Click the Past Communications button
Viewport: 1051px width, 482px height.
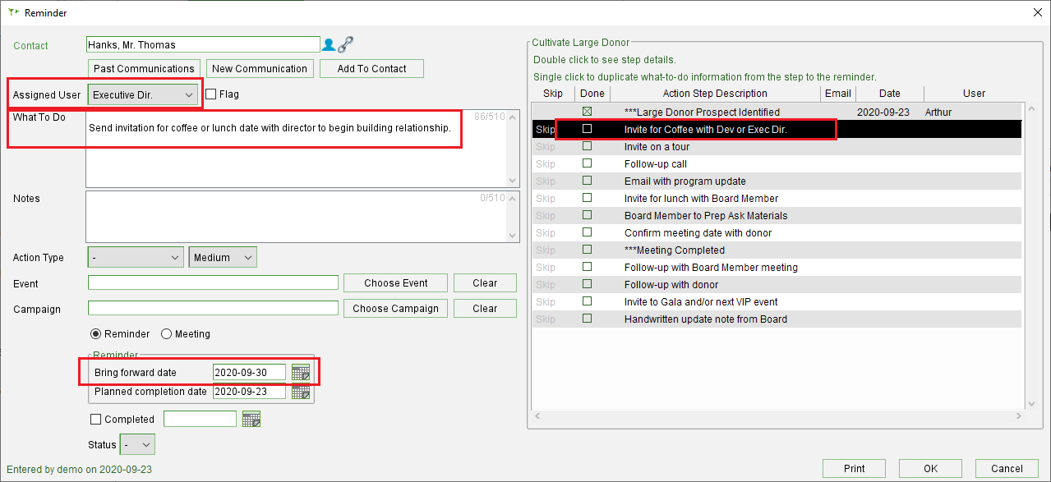[x=144, y=69]
